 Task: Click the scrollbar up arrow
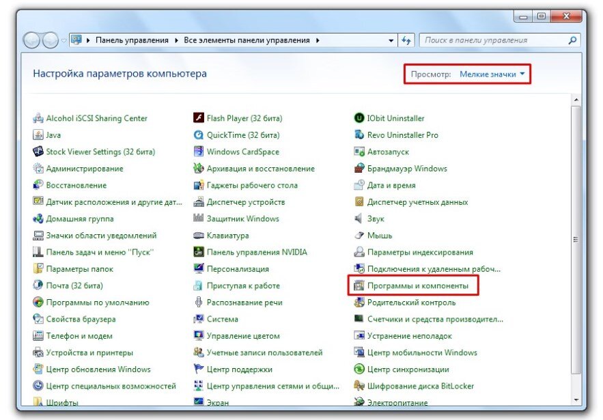576,100
